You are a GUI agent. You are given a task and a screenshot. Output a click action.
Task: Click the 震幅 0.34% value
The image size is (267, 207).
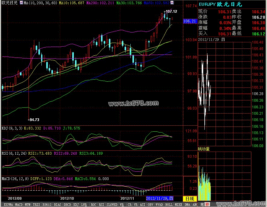[225, 28]
